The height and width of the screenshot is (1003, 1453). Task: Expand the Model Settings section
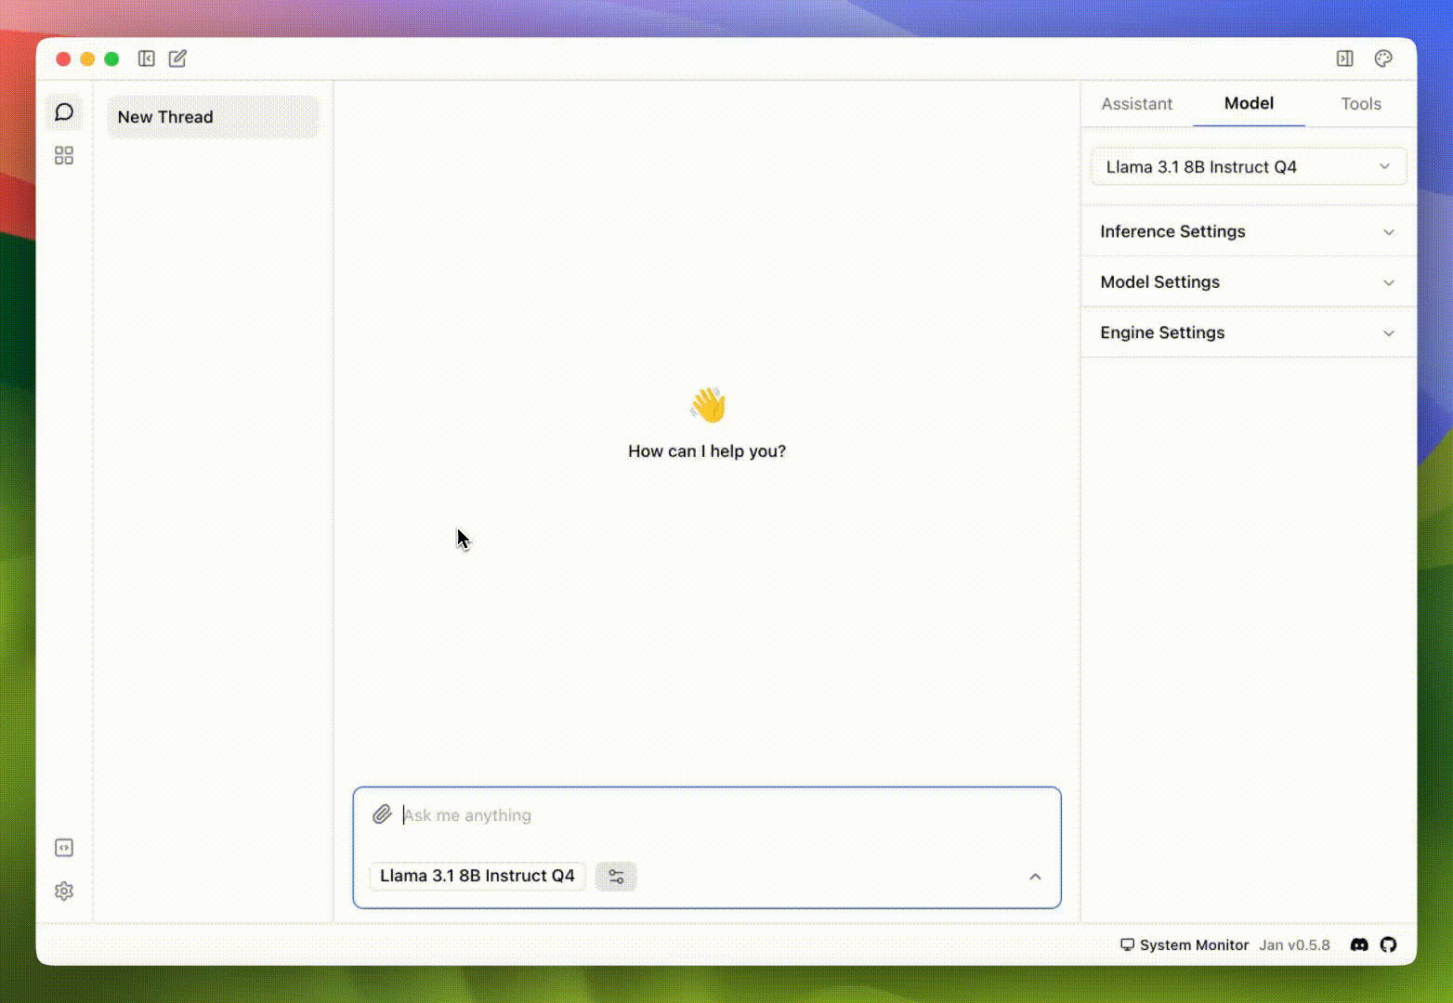1248,282
